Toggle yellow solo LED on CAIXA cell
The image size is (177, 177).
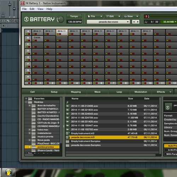coord(34,40)
